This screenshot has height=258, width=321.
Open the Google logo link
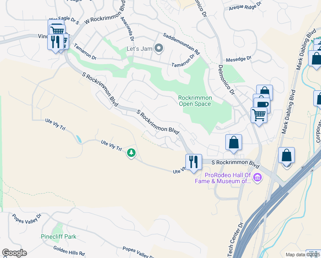14,253
